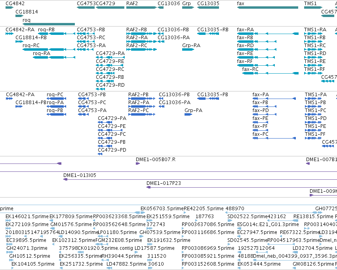This screenshot has width=337, height=270.
Task: Click the TMS1 gene label
Action: pyautogui.click(x=310, y=4)
